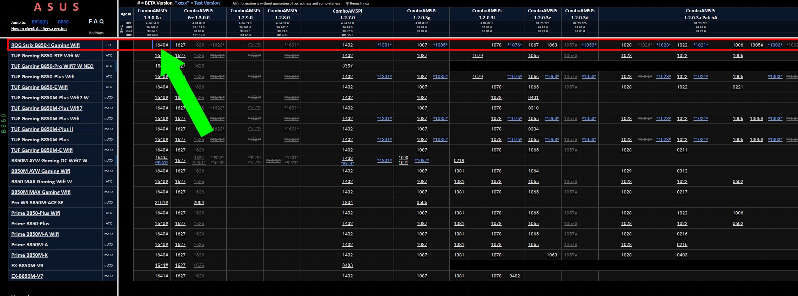Viewport: 798px width, 296px height.
Task: Open BIOS 1067 in ROG Strix B850-I row
Action: coord(533,45)
